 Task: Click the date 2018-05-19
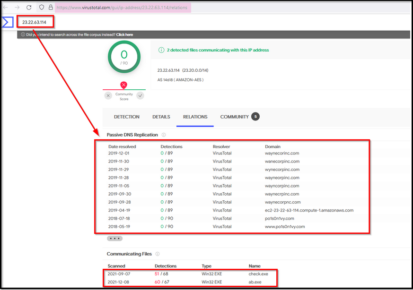pyautogui.click(x=119, y=226)
